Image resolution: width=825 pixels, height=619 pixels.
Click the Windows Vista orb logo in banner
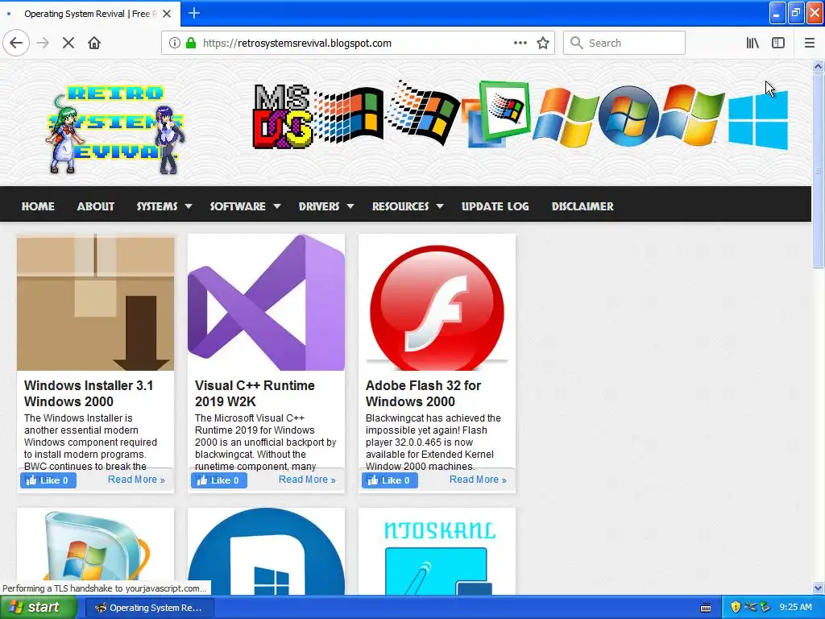(628, 116)
